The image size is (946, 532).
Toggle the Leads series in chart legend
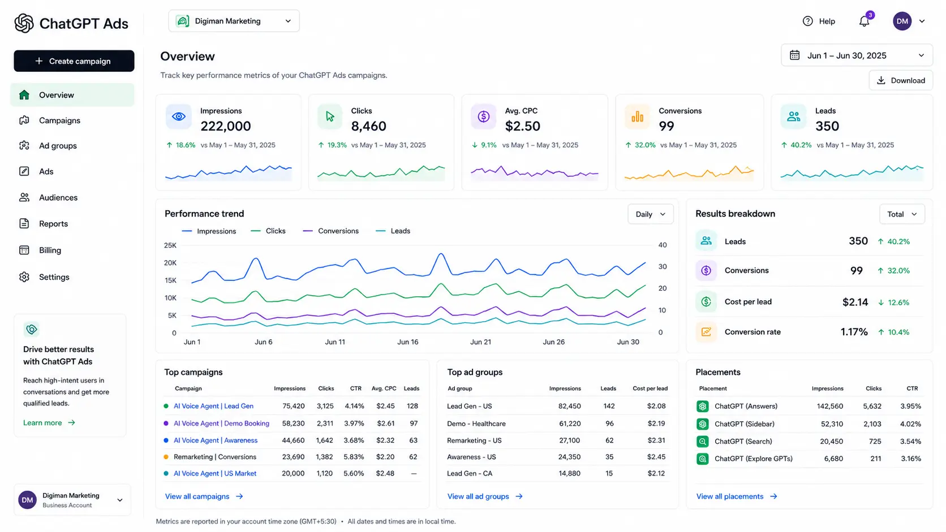pos(393,231)
